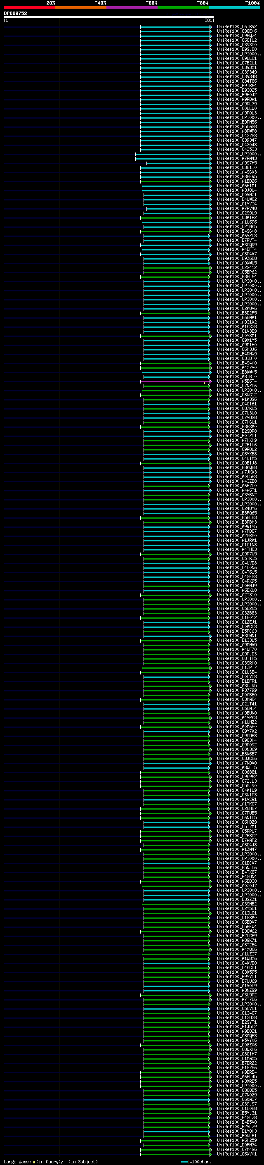The image size is (264, 1165).
Task: Click the white query sequence bar
Action: 109,17
